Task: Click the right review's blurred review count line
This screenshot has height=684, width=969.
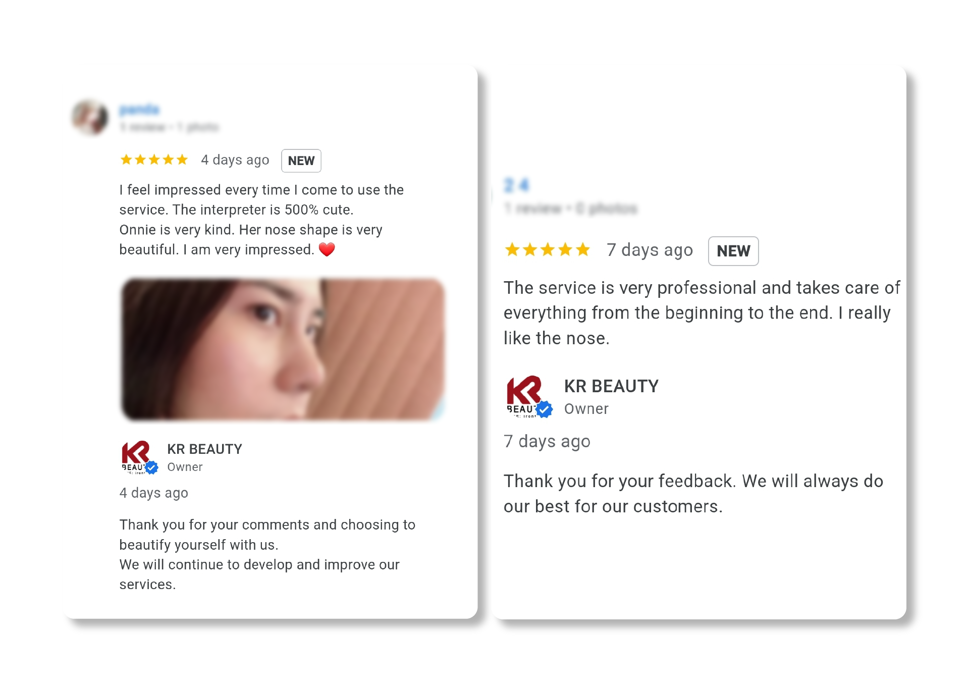Action: coord(571,208)
